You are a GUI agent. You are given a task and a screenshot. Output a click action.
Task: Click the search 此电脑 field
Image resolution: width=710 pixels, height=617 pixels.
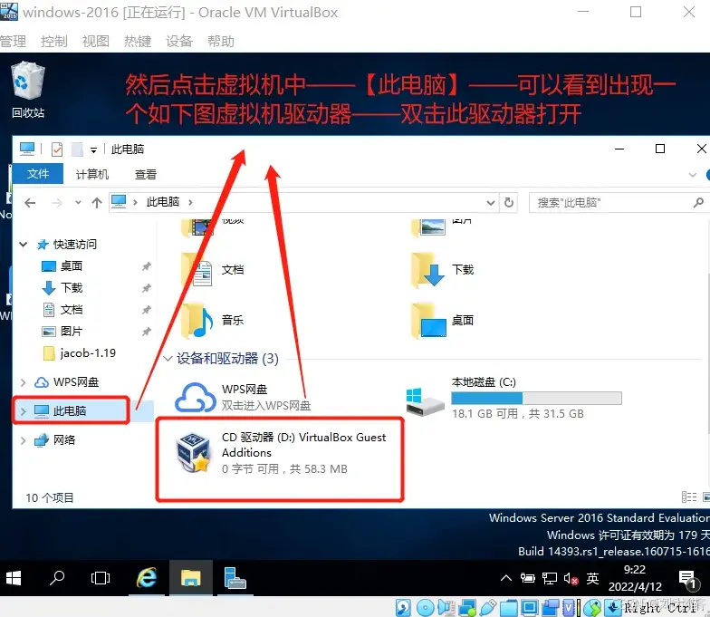point(618,203)
